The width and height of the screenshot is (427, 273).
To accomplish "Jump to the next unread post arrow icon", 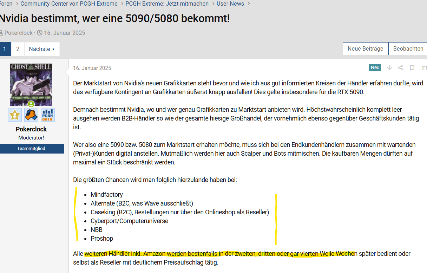I will click(x=389, y=68).
